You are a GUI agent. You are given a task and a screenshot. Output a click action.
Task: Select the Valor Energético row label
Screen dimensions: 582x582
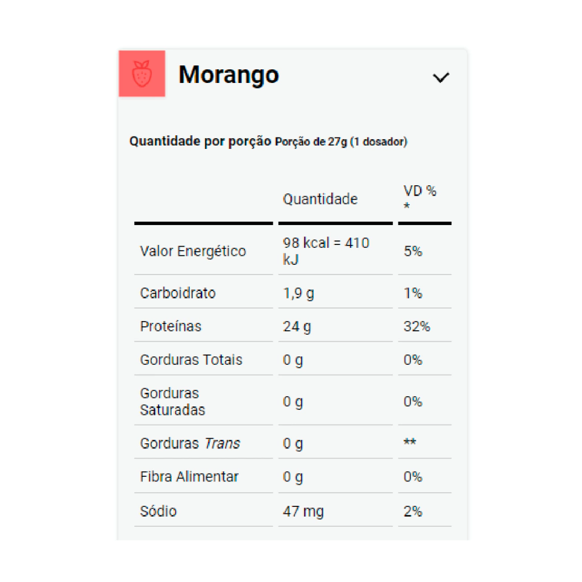[193, 251]
